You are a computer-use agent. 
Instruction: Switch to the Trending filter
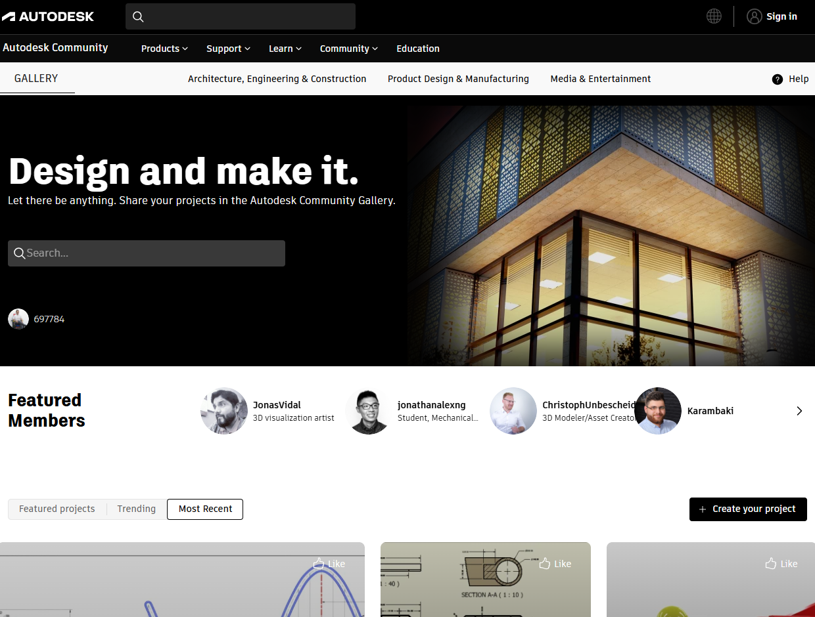[x=136, y=508]
